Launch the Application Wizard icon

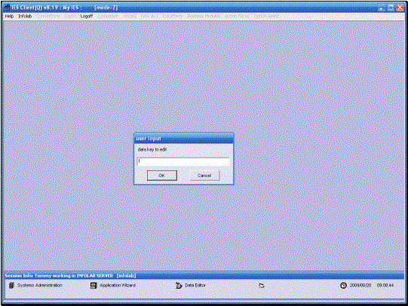[x=94, y=286]
